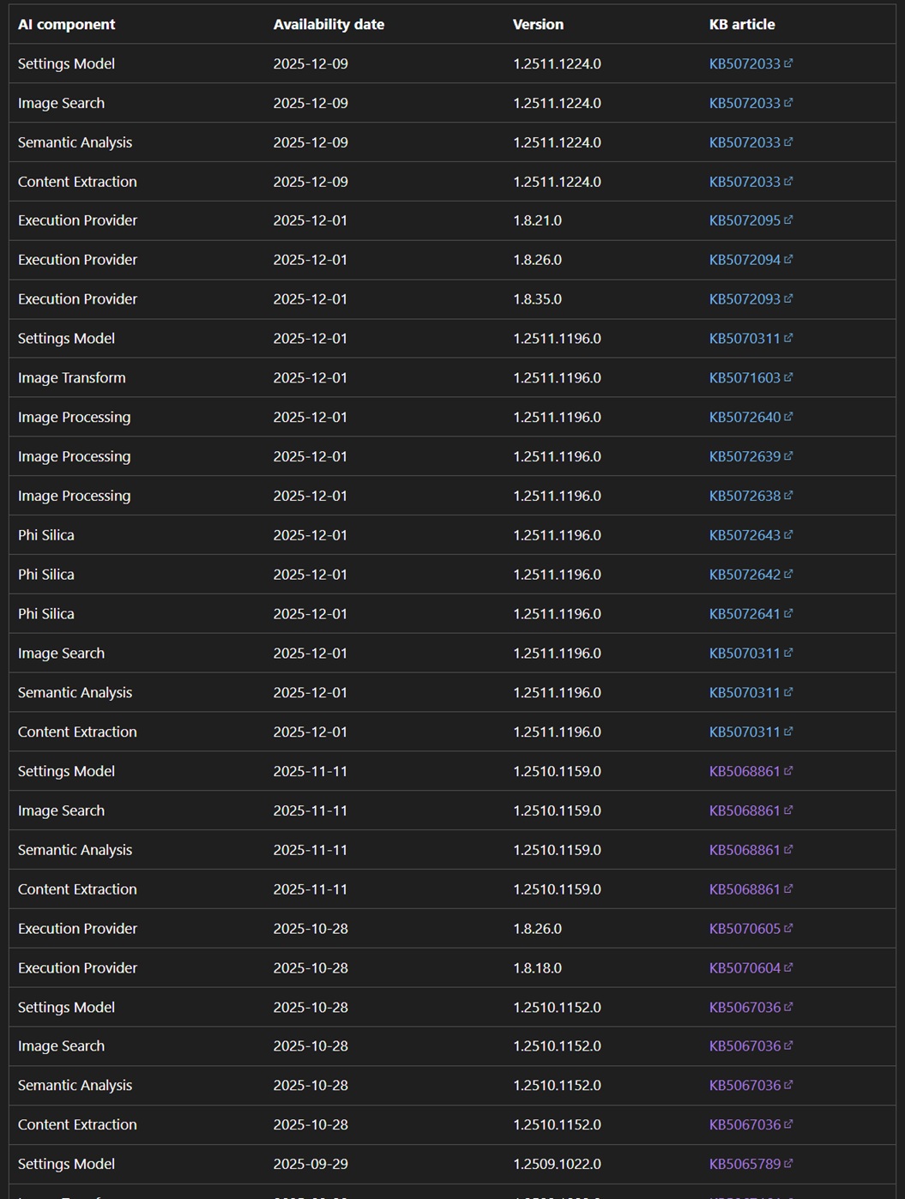This screenshot has height=1199, width=905.
Task: Open KB5067036 link in Image Search row
Action: [x=744, y=1046]
